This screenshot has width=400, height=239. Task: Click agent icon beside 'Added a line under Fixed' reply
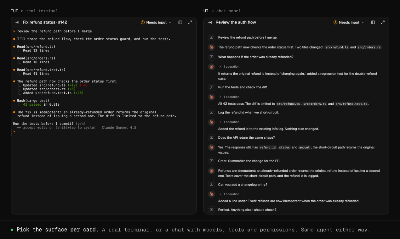[211, 194]
